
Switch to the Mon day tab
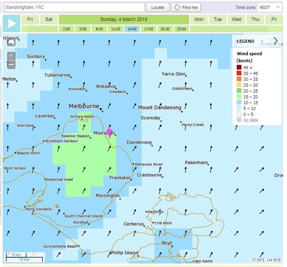(199, 19)
